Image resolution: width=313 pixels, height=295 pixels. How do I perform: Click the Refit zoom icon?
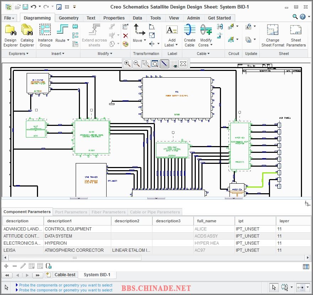coord(155,64)
